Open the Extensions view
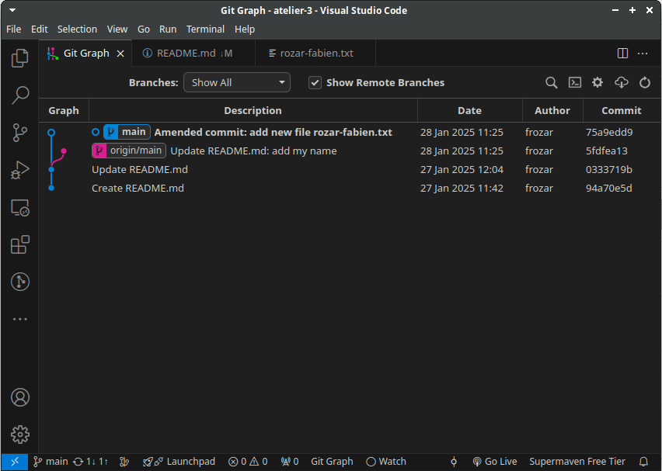This screenshot has height=471, width=662. click(20, 244)
